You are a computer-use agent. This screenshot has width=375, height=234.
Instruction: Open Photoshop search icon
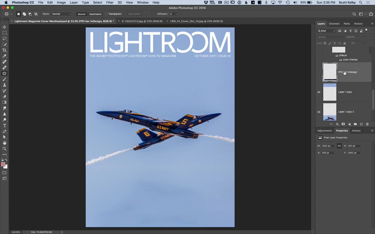(x=354, y=14)
